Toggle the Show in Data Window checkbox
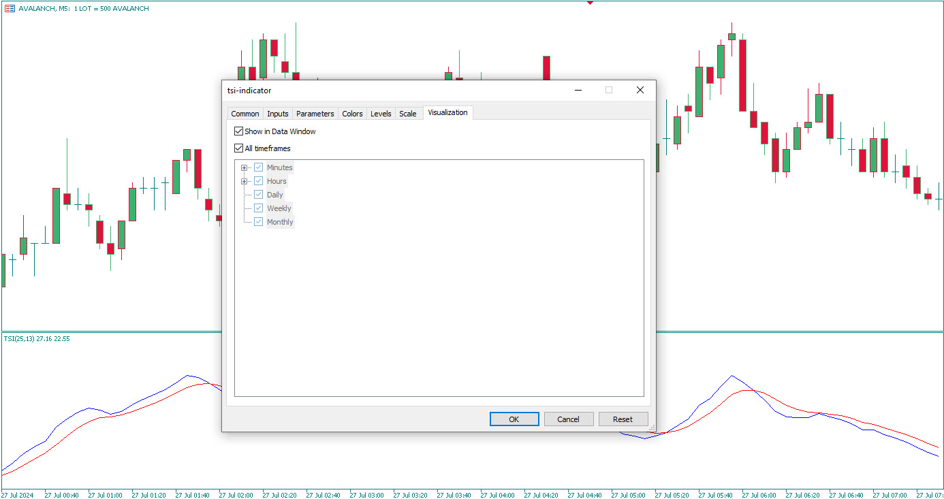Screen dimensions: 944x499 pos(238,131)
